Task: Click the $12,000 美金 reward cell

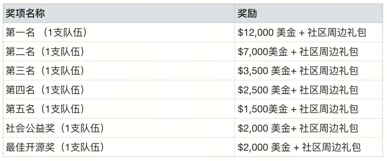Action: (x=267, y=33)
